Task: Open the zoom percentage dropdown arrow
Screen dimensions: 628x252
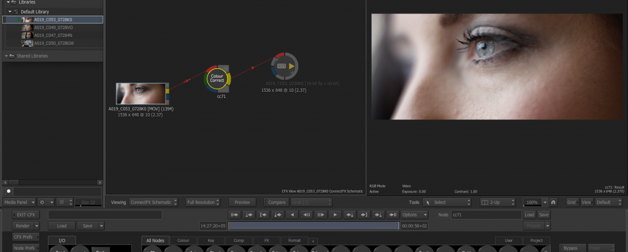Action: (544, 202)
